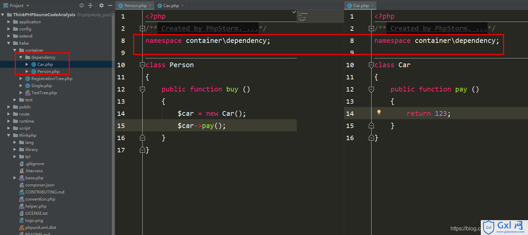This screenshot has width=528, height=235.
Task: Expand Car.php structure arrow in tree
Action: [x=27, y=64]
